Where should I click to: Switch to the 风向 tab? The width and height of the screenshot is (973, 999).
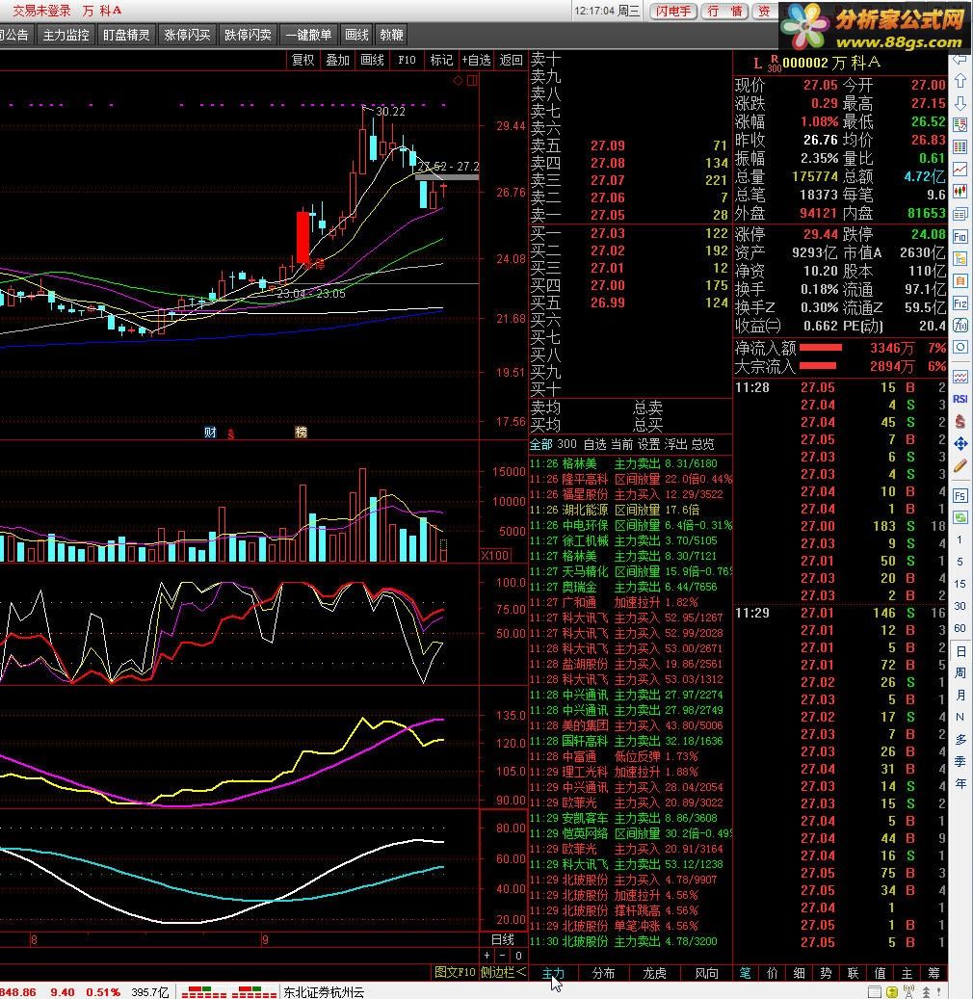[706, 973]
